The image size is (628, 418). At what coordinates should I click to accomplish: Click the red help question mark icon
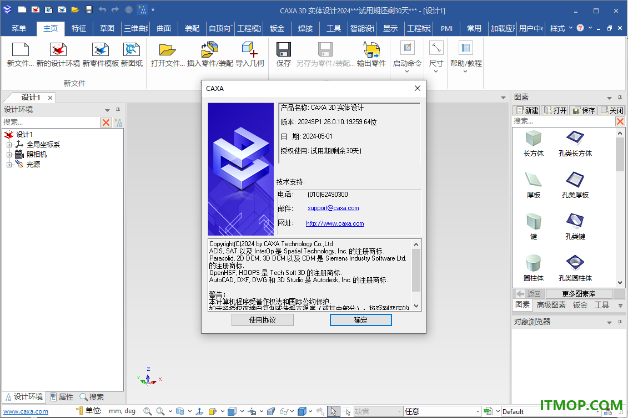pyautogui.click(x=580, y=28)
